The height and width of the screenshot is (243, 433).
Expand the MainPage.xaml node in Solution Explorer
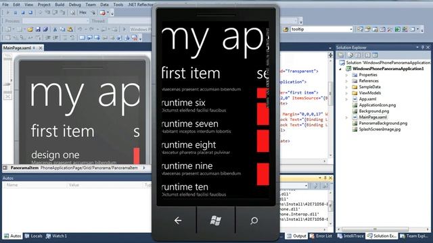[347, 117]
